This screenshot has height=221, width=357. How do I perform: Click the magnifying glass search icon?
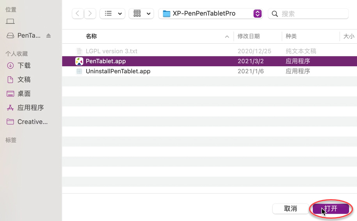[x=275, y=14]
